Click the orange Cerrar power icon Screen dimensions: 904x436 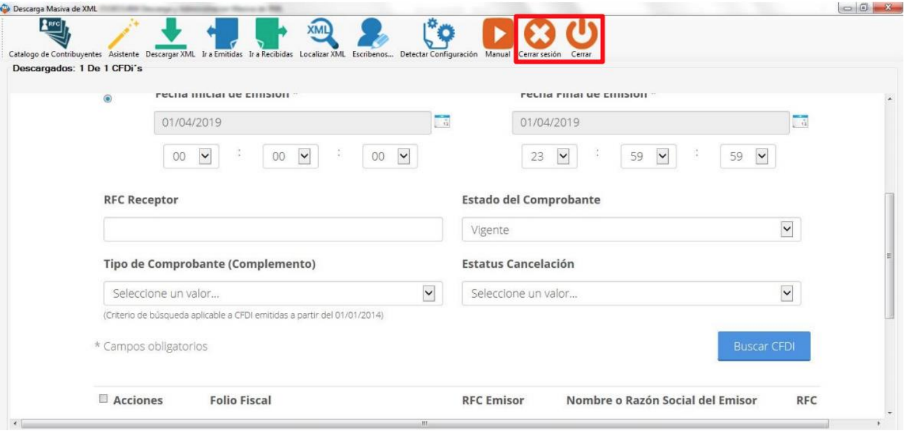click(x=581, y=34)
